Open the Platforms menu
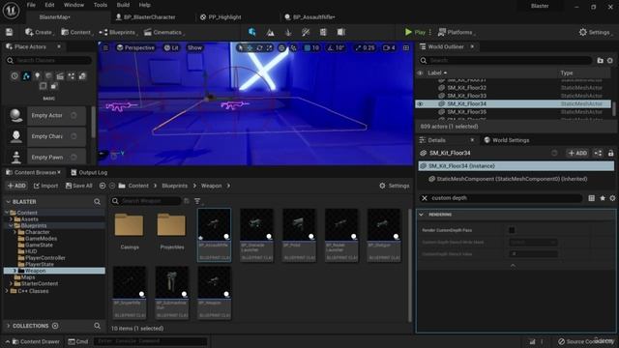The height and width of the screenshot is (348, 619). 457,32
